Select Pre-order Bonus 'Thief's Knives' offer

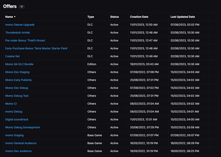pyautogui.click(x=25, y=41)
